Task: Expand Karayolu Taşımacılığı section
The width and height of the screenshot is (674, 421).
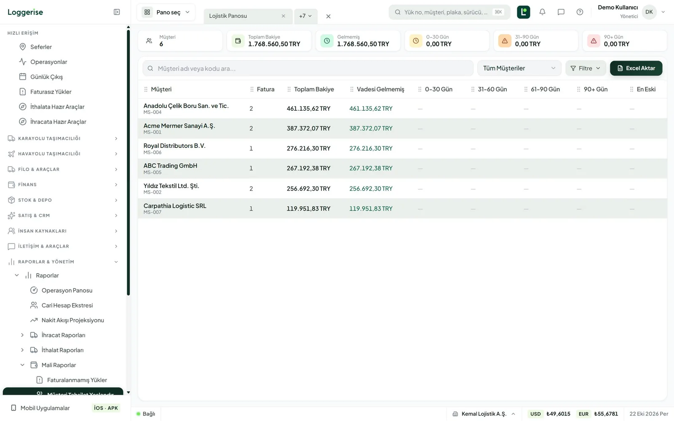Action: click(x=63, y=139)
